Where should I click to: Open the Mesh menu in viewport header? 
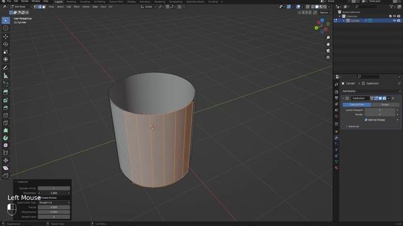(77, 7)
